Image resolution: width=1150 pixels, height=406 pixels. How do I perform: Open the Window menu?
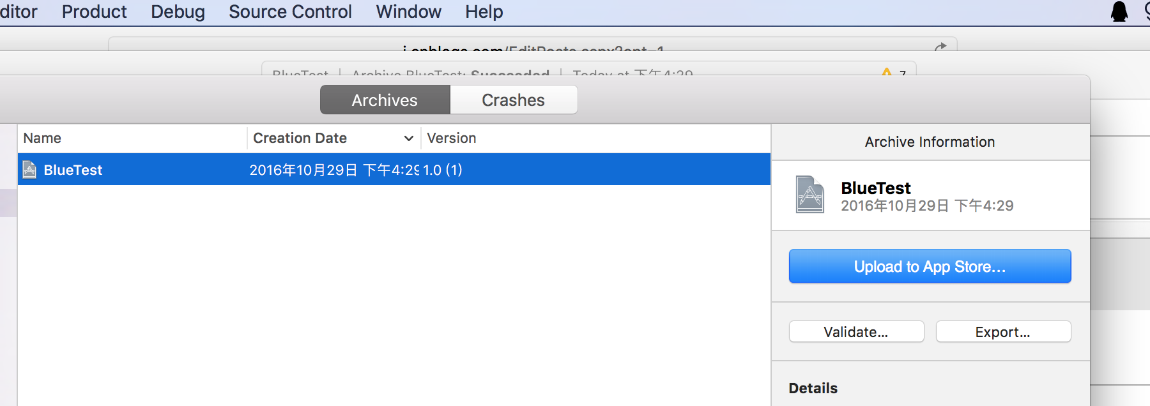[408, 11]
